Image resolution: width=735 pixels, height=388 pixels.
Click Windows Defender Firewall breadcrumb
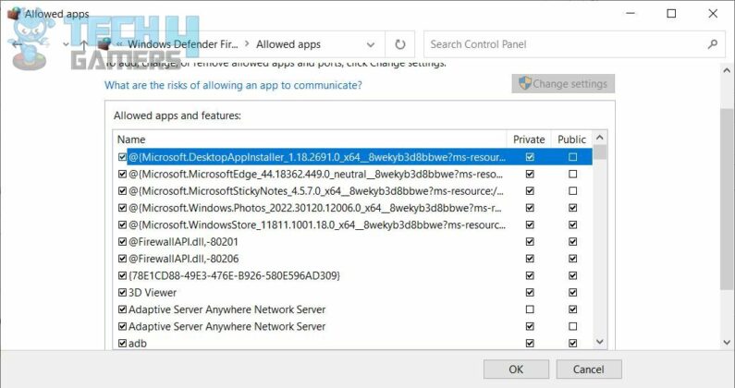(x=183, y=44)
